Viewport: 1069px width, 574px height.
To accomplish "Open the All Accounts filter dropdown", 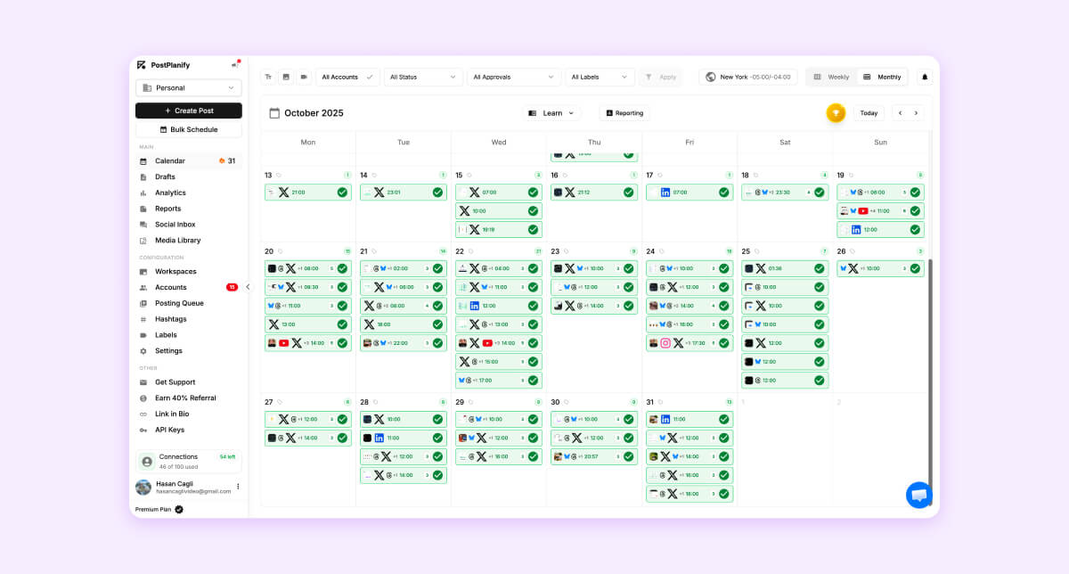I will click(348, 77).
